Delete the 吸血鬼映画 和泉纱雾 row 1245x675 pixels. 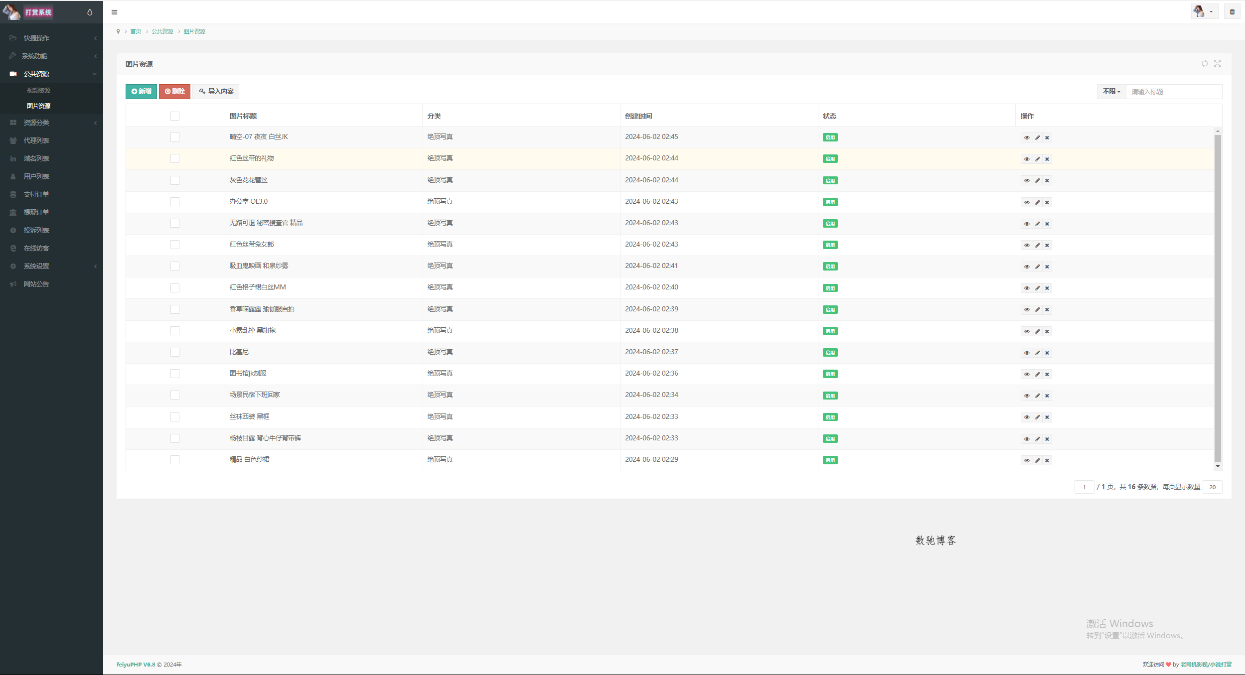click(1047, 267)
